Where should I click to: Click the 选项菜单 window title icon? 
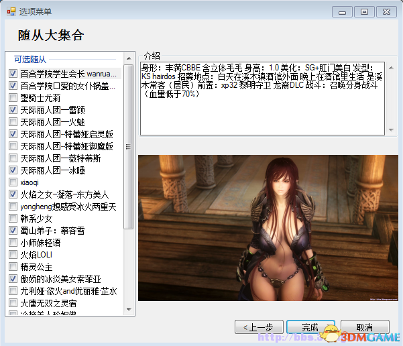coord(11,11)
